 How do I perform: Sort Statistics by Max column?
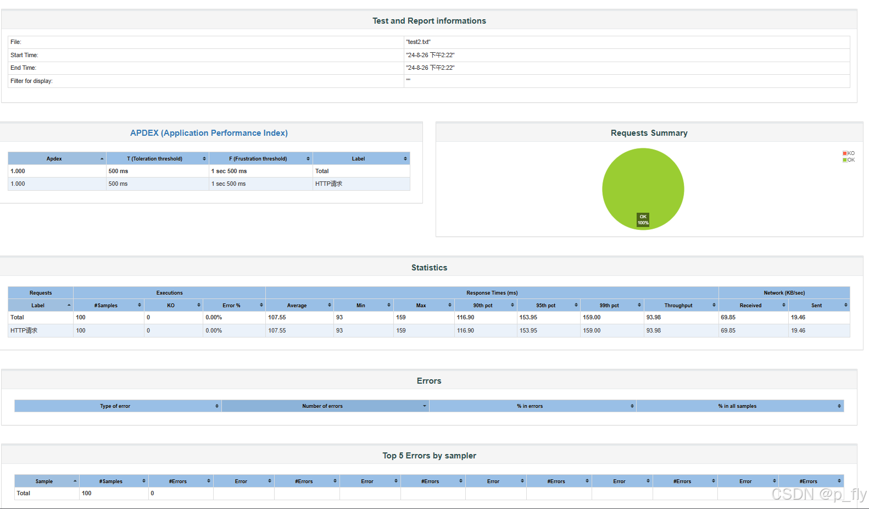tap(424, 305)
